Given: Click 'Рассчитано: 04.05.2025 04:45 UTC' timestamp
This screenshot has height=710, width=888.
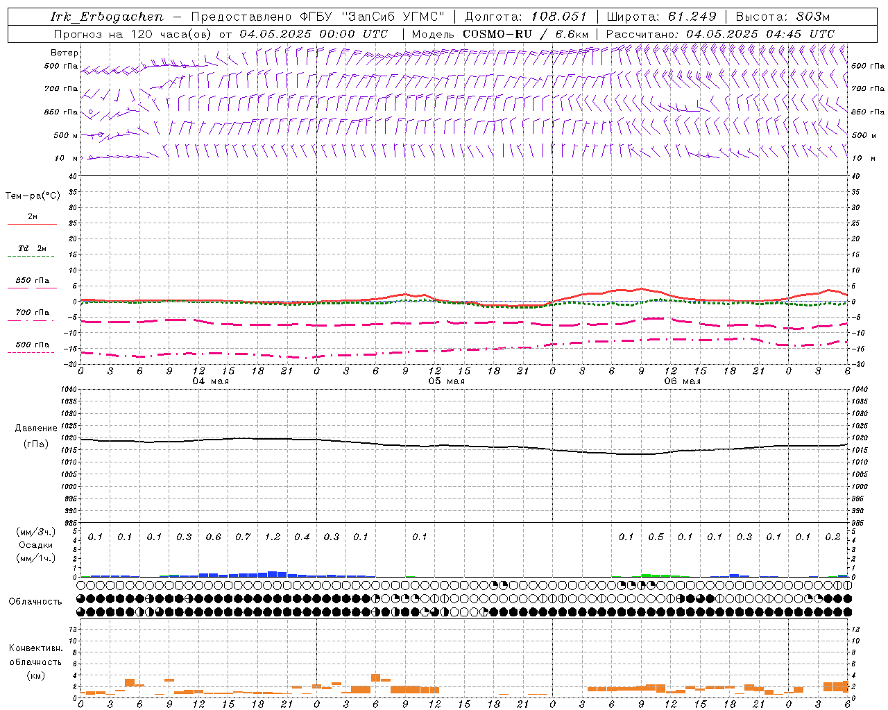Looking at the screenshot, I should tap(720, 34).
